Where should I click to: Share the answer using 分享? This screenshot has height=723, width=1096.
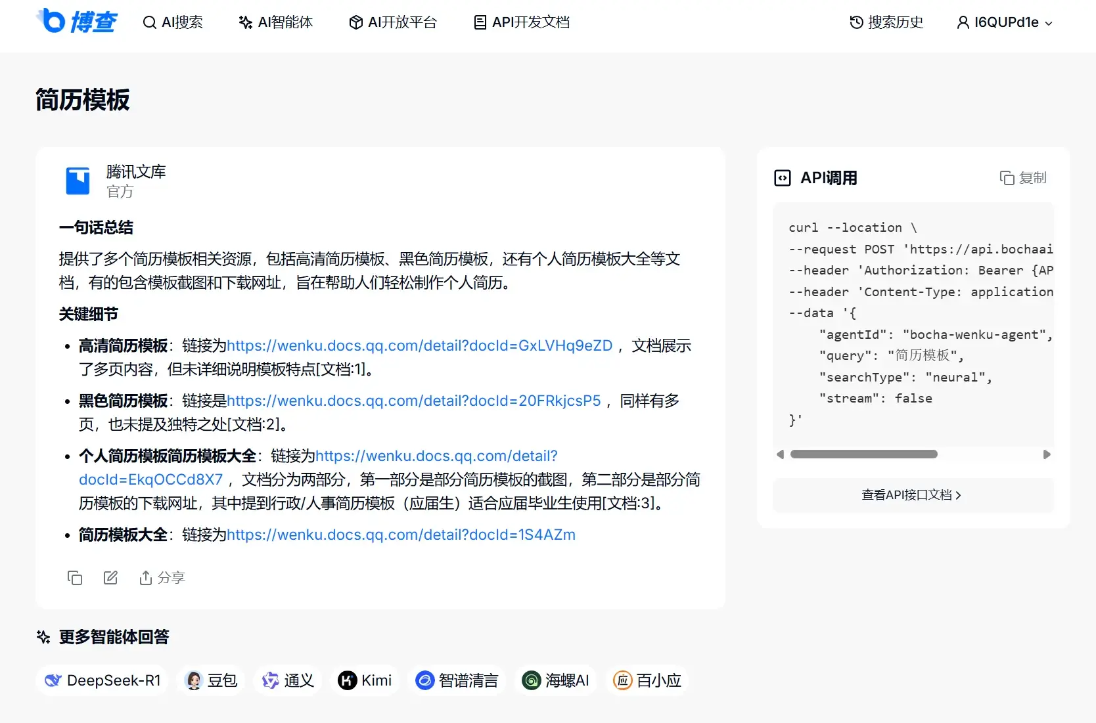(162, 577)
